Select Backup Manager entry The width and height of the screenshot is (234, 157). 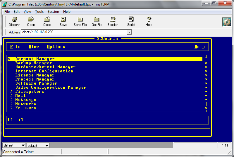34,63
